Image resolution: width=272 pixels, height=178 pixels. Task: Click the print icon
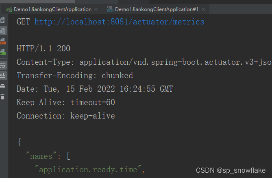(x=2, y=86)
